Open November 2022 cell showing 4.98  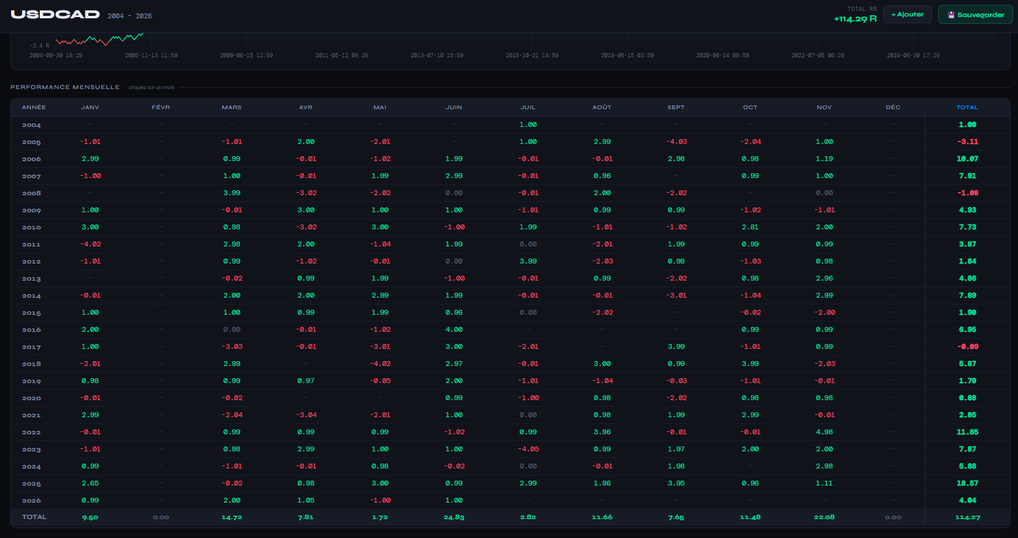click(x=824, y=432)
